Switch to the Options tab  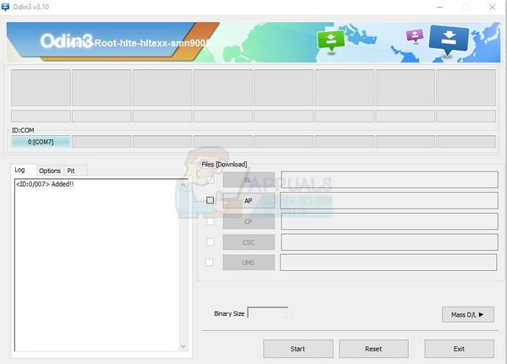click(x=50, y=171)
